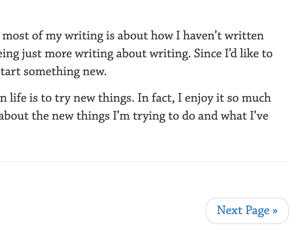Click the word "most" starting the first line
The image size is (301, 232).
point(16,36)
